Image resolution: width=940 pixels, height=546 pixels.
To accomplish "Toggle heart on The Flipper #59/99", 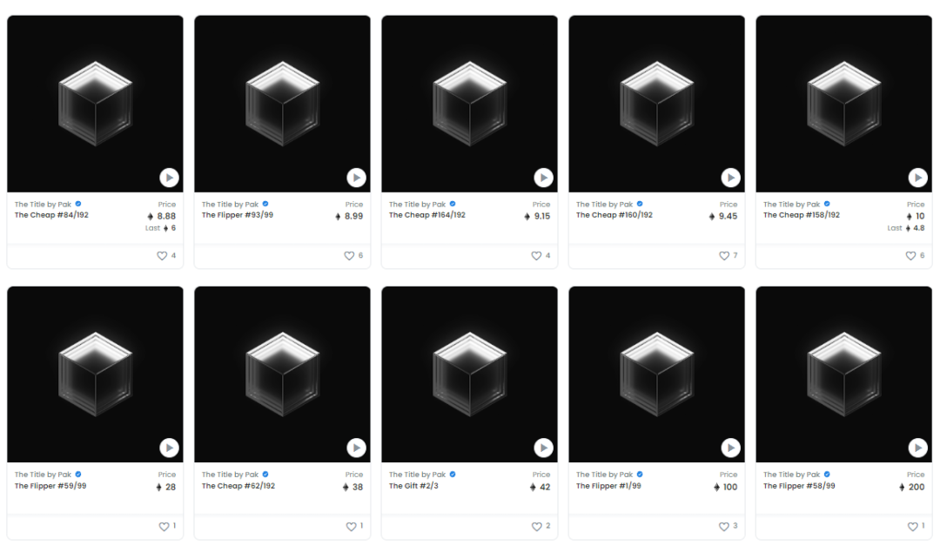I will tap(164, 526).
